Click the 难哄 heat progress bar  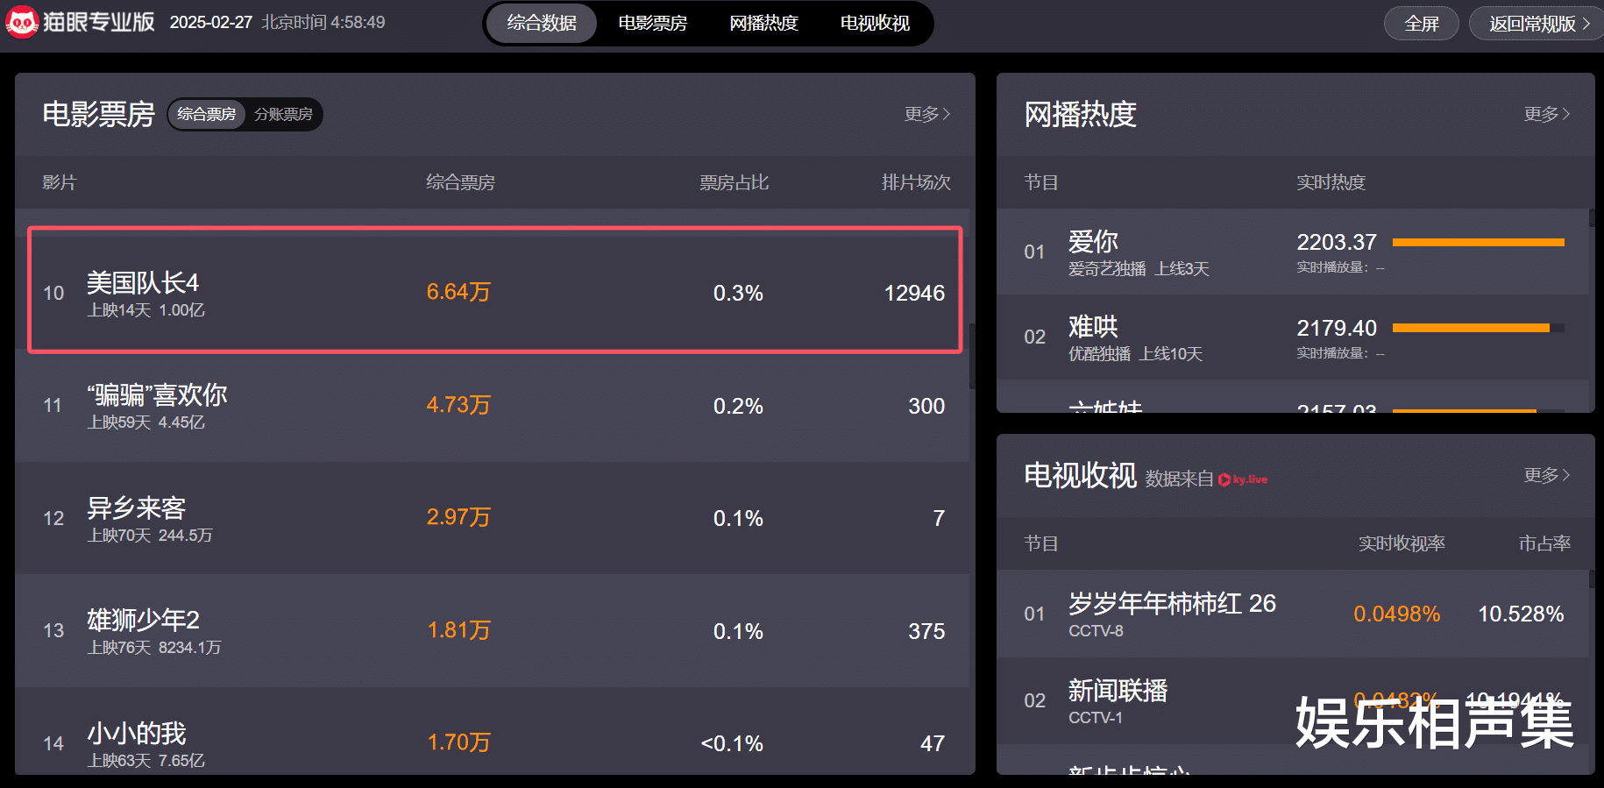(x=1479, y=328)
